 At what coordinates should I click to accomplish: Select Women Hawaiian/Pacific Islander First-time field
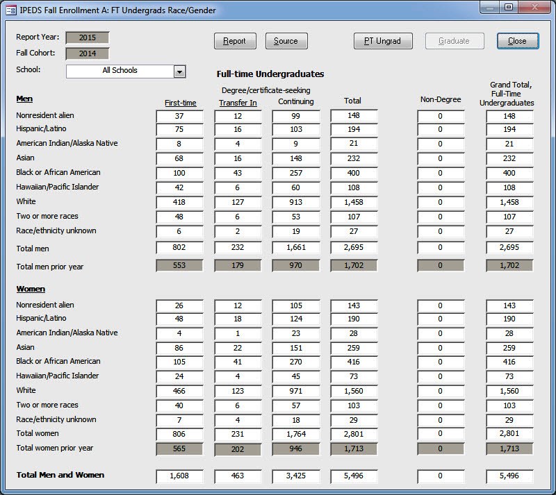[179, 376]
